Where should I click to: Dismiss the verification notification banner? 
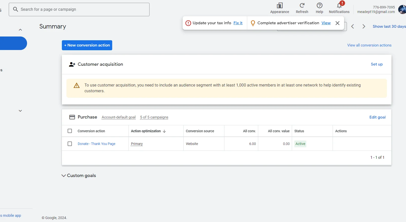pos(337,23)
